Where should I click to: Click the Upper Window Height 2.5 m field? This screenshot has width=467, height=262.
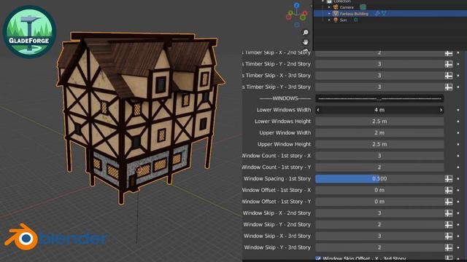click(x=379, y=144)
